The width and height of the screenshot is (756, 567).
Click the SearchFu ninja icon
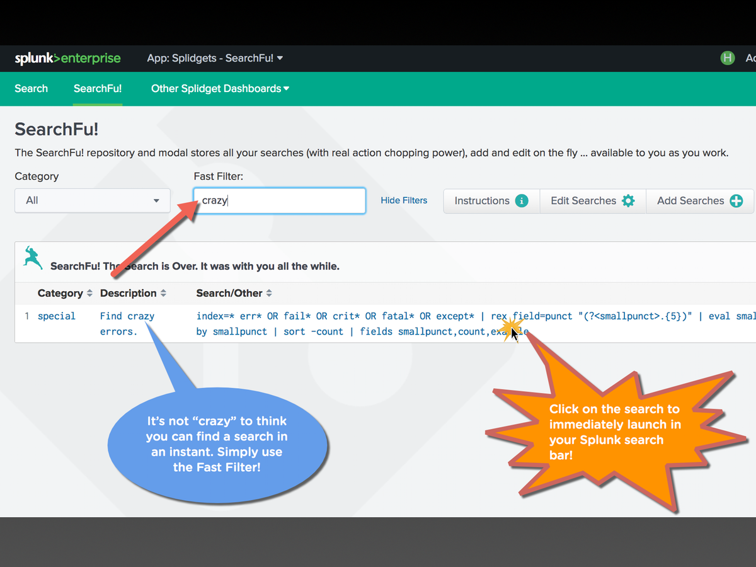pos(33,258)
